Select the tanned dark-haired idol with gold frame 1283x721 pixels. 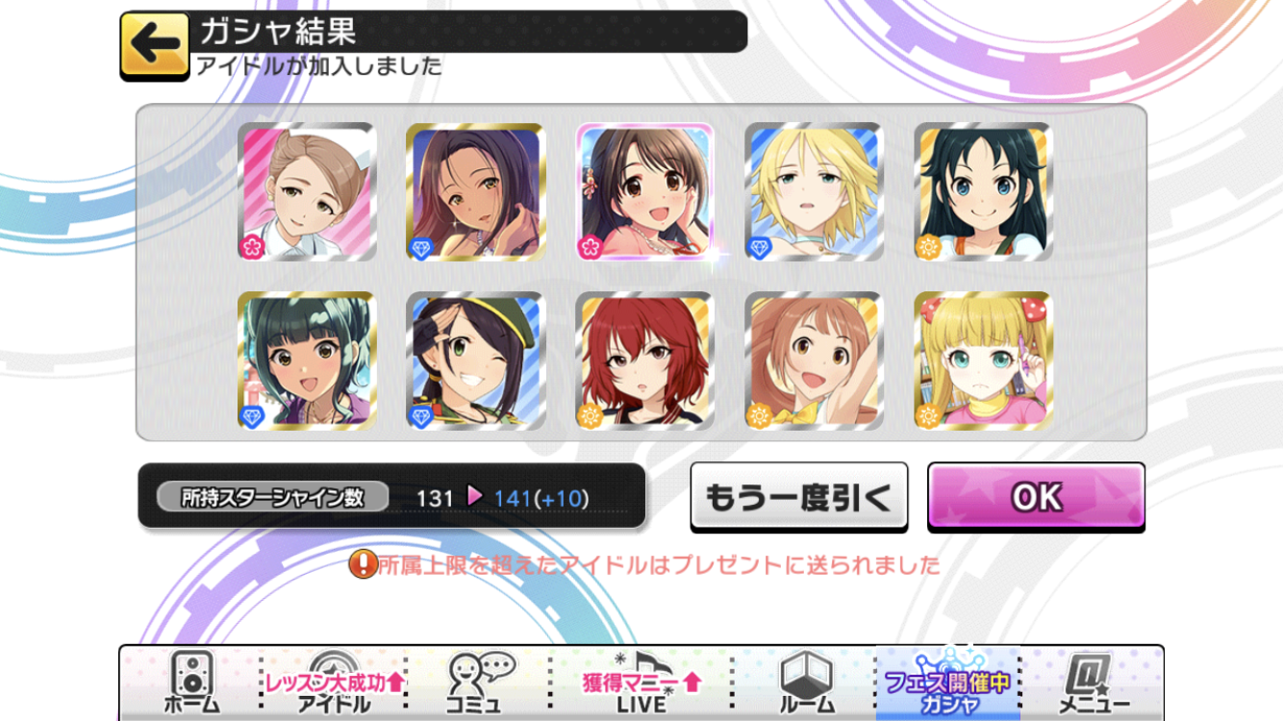coord(476,191)
